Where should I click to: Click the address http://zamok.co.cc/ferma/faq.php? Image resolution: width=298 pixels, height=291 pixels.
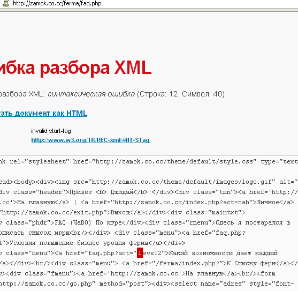click(x=57, y=3)
